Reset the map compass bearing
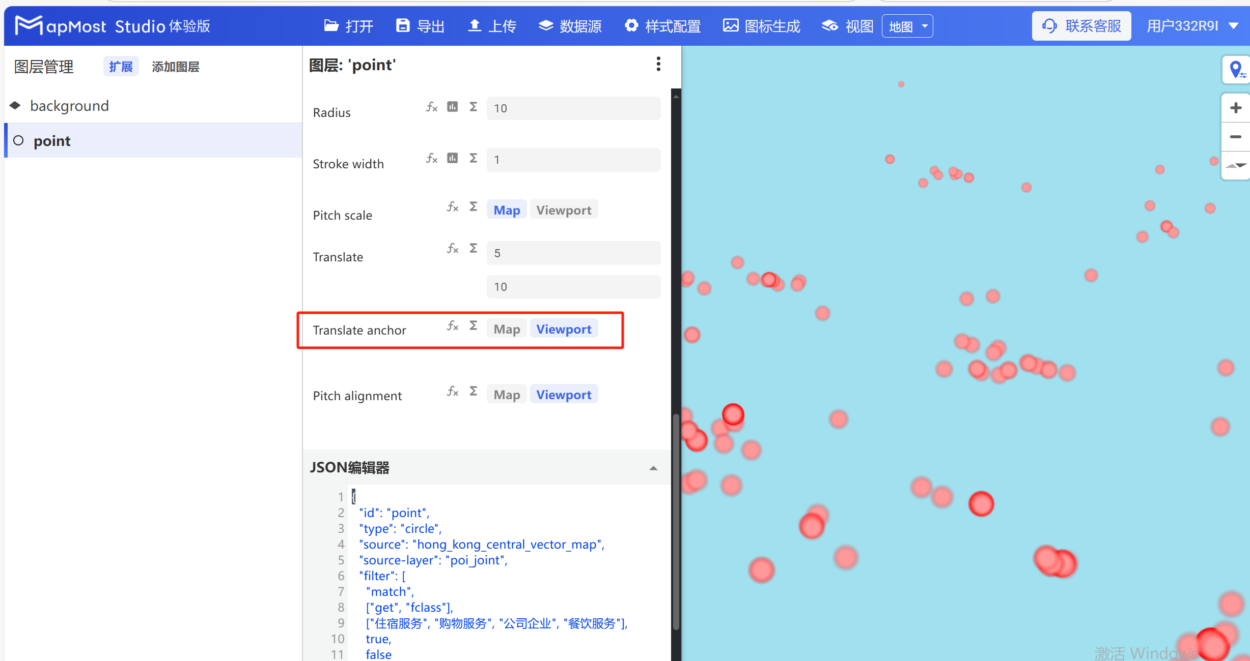 1235,165
